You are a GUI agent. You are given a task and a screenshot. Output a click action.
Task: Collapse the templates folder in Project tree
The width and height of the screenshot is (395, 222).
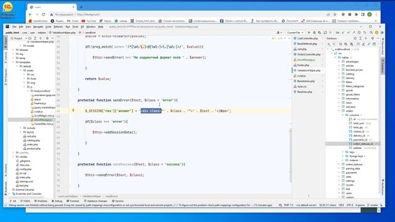(13, 62)
